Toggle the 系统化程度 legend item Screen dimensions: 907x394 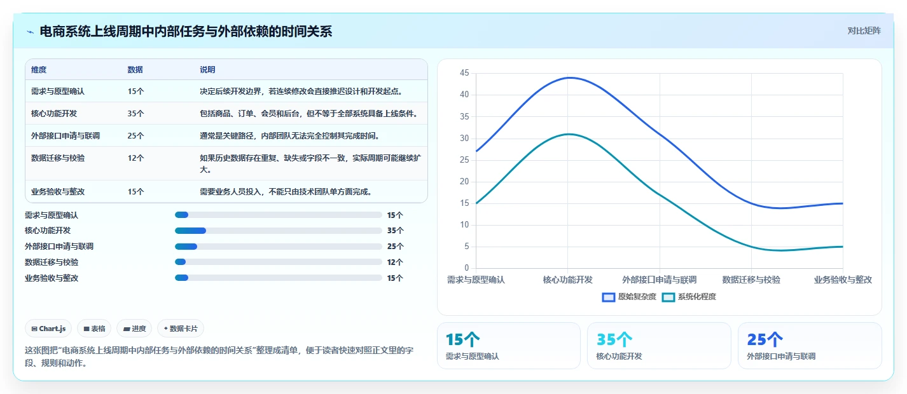pyautogui.click(x=689, y=297)
